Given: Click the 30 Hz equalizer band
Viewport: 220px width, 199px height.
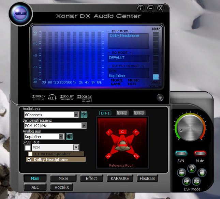Looking at the screenshot, I should click(44, 56).
